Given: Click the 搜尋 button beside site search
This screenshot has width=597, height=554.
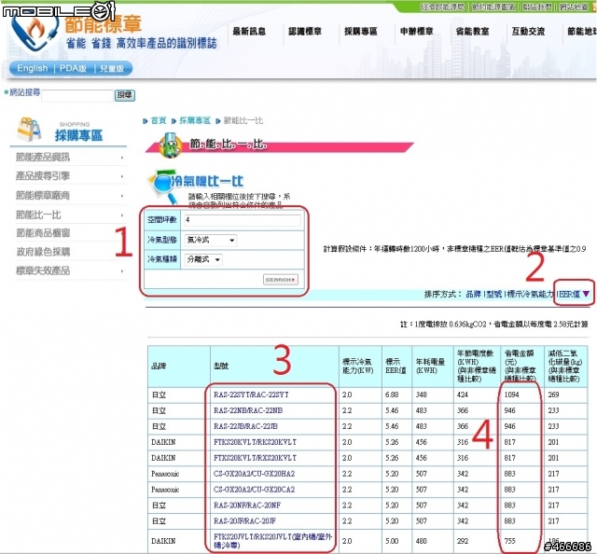Looking at the screenshot, I should [x=125, y=95].
